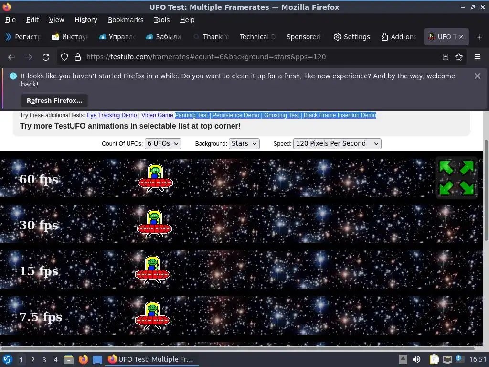Open the tracking protection shield icon
Image resolution: width=489 pixels, height=367 pixels.
tap(64, 57)
